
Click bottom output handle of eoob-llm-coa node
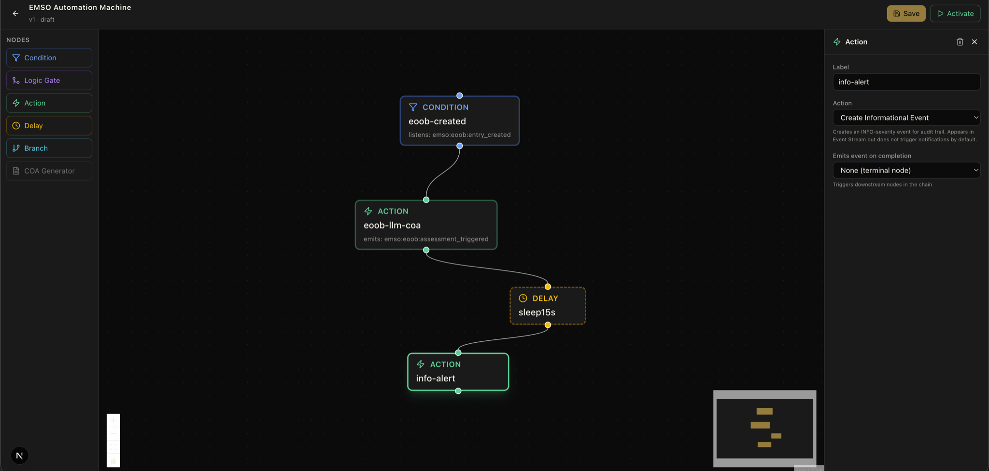click(x=426, y=250)
